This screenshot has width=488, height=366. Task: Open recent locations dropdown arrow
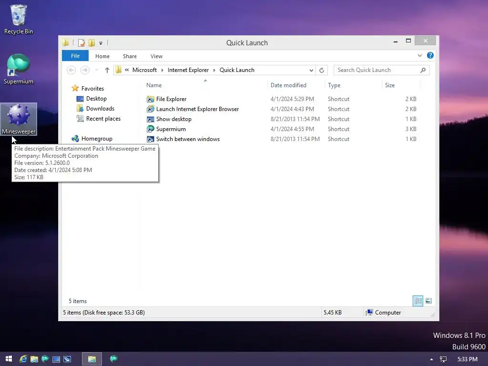coord(96,70)
